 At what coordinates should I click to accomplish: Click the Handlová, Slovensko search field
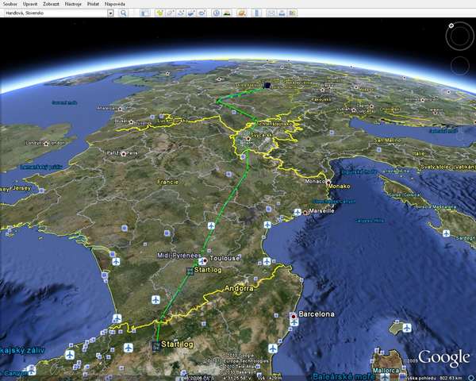(x=56, y=13)
